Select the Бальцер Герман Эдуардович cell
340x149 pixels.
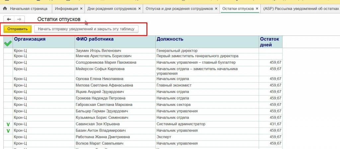115,111
